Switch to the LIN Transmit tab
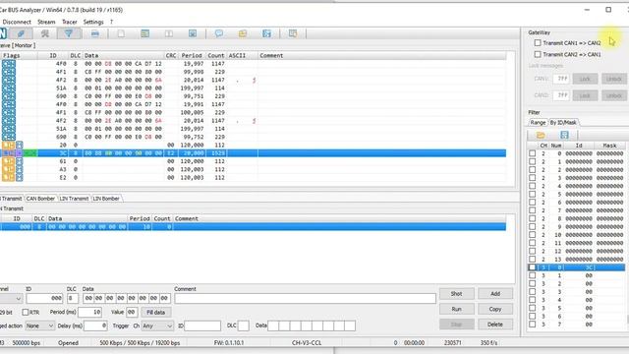Image resolution: width=629 pixels, height=354 pixels. pos(74,199)
